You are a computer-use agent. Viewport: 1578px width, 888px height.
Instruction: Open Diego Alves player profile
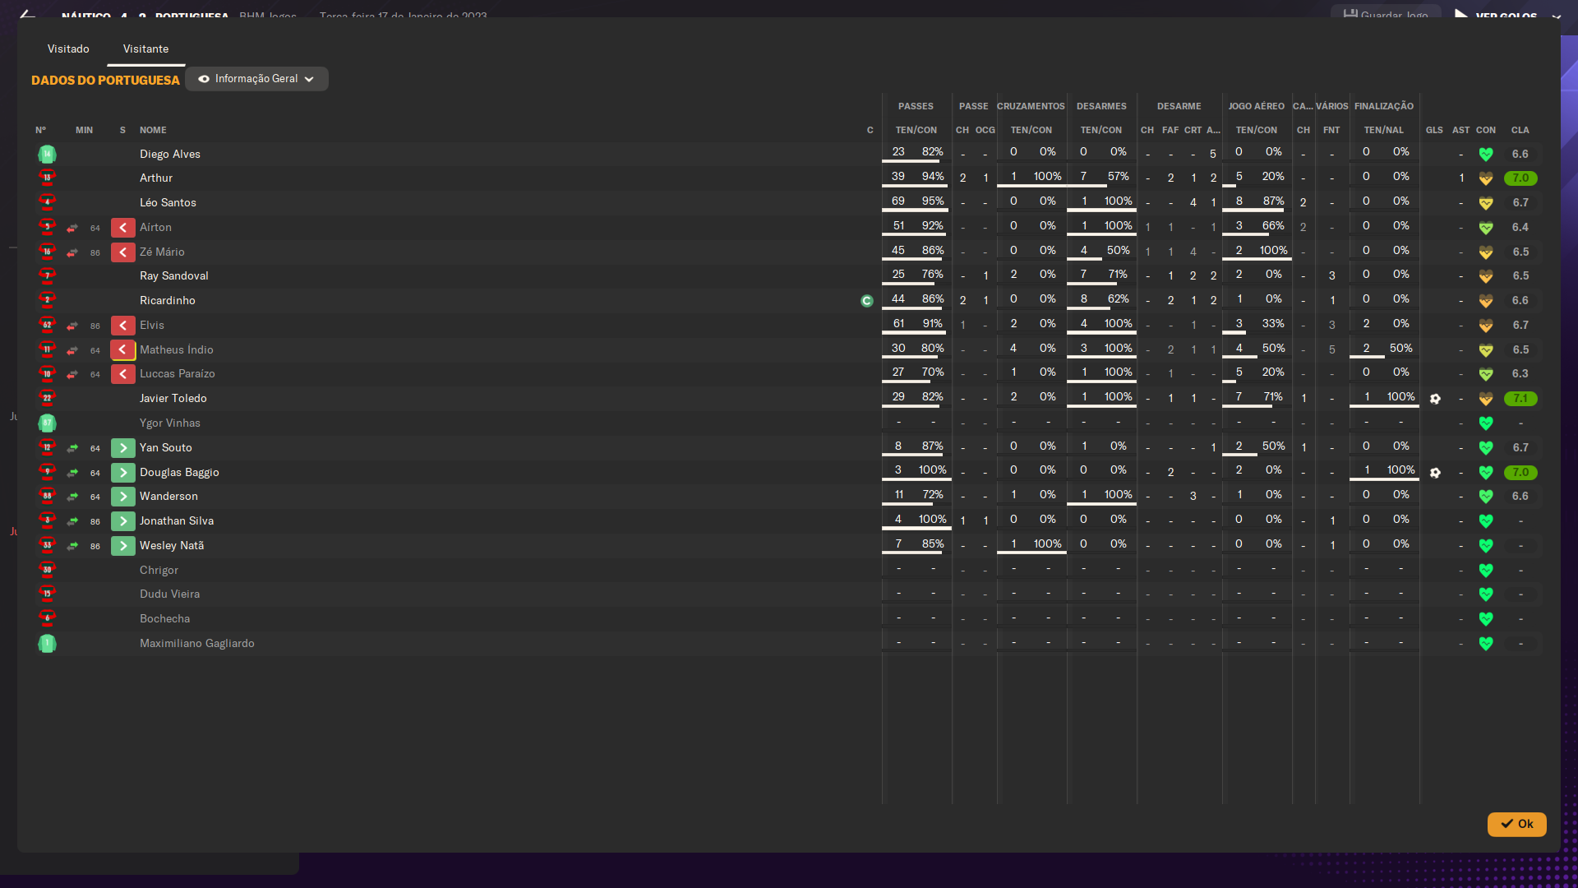(169, 154)
